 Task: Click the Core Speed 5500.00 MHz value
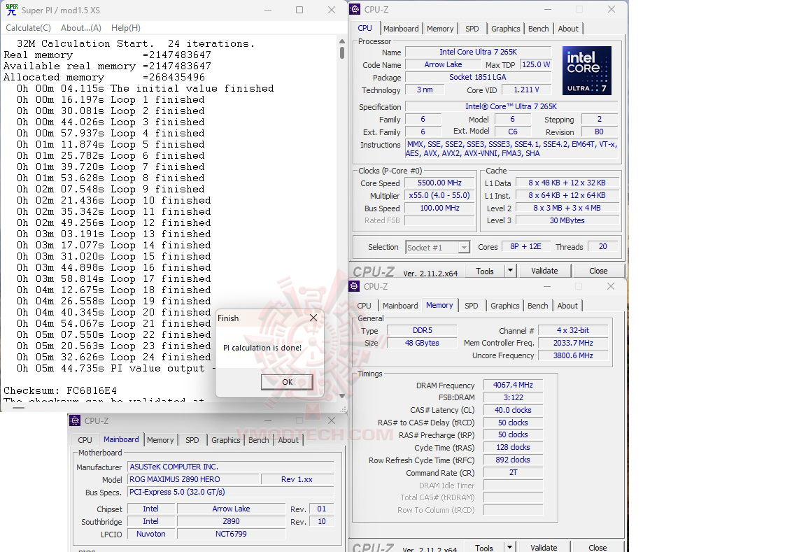click(439, 183)
